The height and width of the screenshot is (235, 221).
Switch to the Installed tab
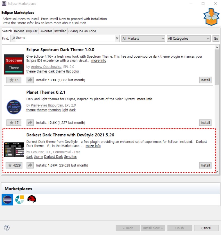60,31
